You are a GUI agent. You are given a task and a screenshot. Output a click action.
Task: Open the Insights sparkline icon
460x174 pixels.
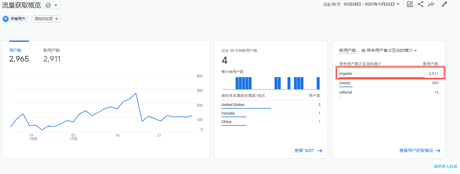click(x=431, y=4)
